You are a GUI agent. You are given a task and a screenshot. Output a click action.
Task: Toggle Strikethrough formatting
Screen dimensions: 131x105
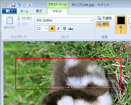70,29
